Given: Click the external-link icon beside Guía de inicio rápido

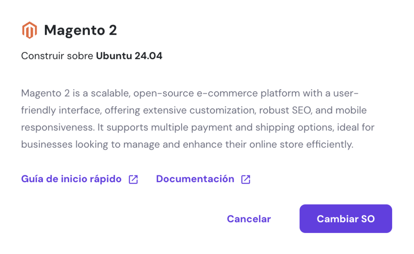Looking at the screenshot, I should 133,179.
